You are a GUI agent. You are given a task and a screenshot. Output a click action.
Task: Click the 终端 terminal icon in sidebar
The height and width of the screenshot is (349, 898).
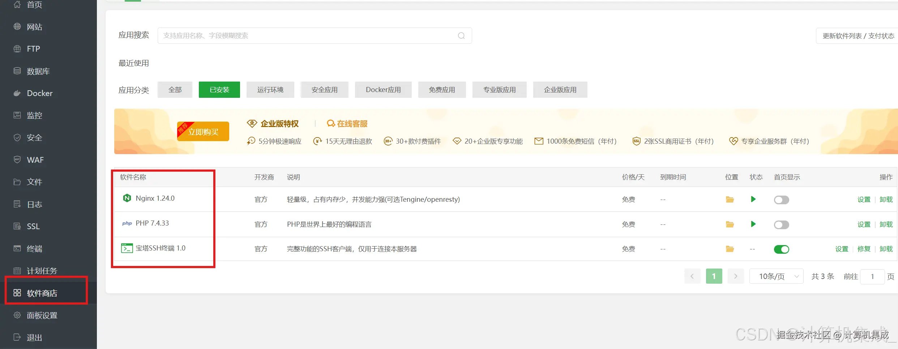click(17, 248)
